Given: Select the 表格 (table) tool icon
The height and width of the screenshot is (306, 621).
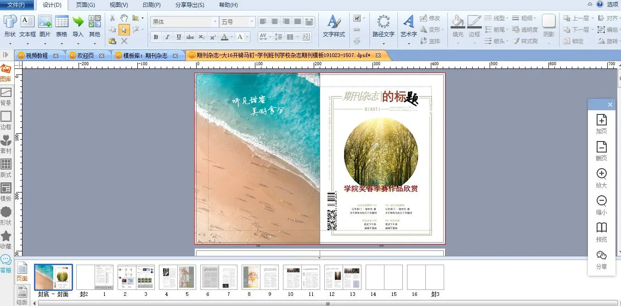Looking at the screenshot, I should (x=62, y=22).
